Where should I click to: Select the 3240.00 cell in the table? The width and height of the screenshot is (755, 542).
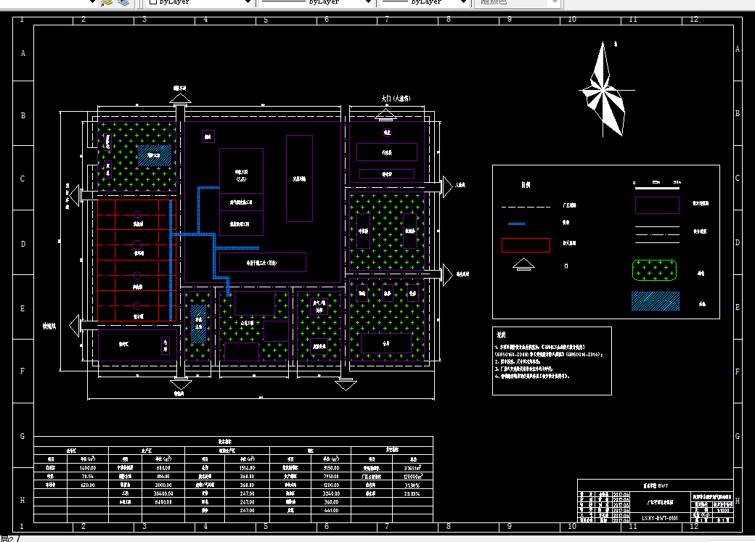click(x=331, y=494)
